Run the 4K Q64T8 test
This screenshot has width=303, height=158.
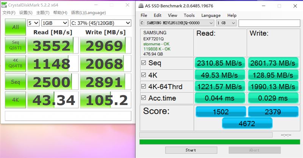(16, 63)
